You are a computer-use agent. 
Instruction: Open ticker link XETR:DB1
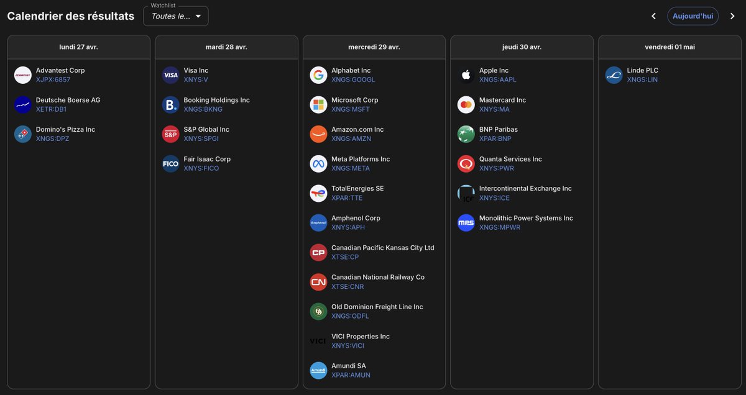tap(52, 109)
